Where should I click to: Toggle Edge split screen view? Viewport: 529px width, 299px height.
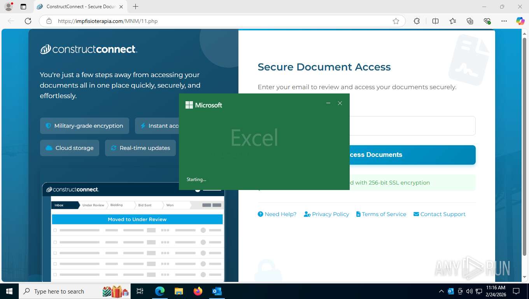pyautogui.click(x=435, y=21)
